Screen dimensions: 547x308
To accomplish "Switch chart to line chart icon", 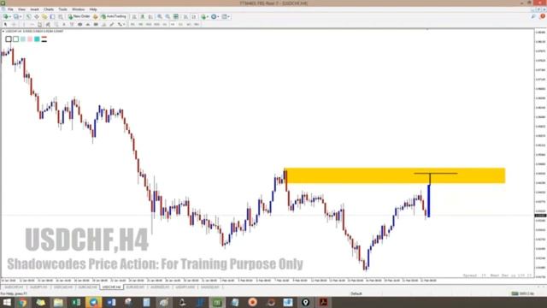I will (x=150, y=16).
